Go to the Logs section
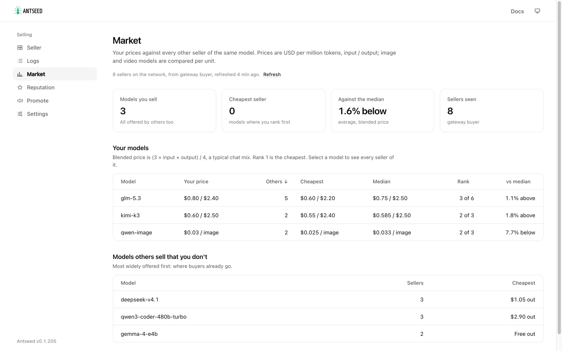The image size is (562, 351). click(x=55, y=61)
